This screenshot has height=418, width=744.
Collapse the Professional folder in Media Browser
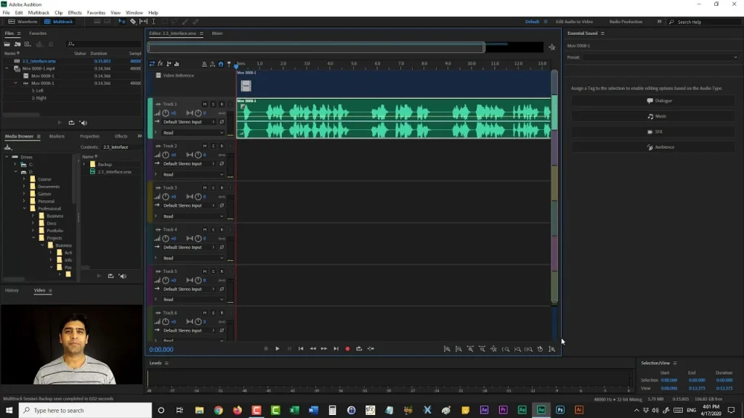click(25, 208)
